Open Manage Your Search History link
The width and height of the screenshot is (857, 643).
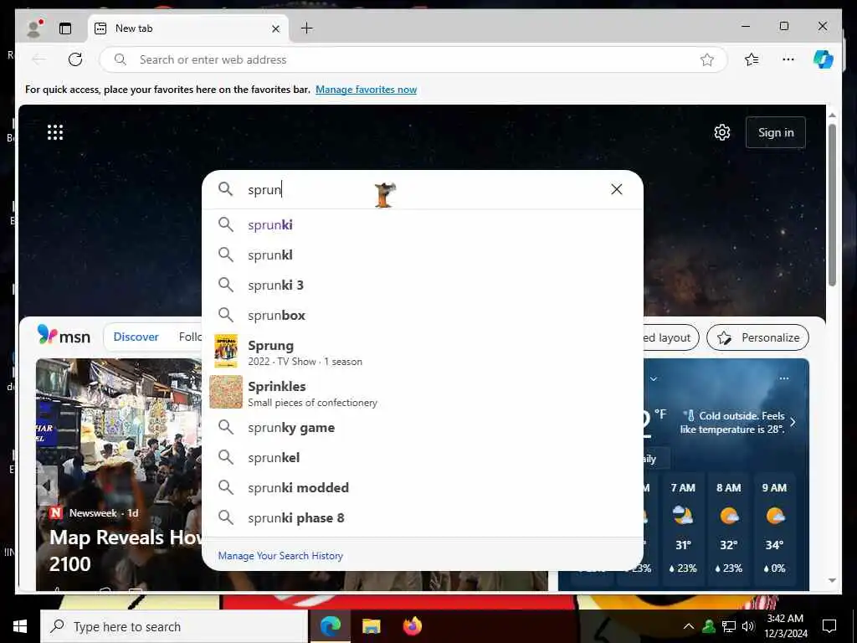point(280,556)
